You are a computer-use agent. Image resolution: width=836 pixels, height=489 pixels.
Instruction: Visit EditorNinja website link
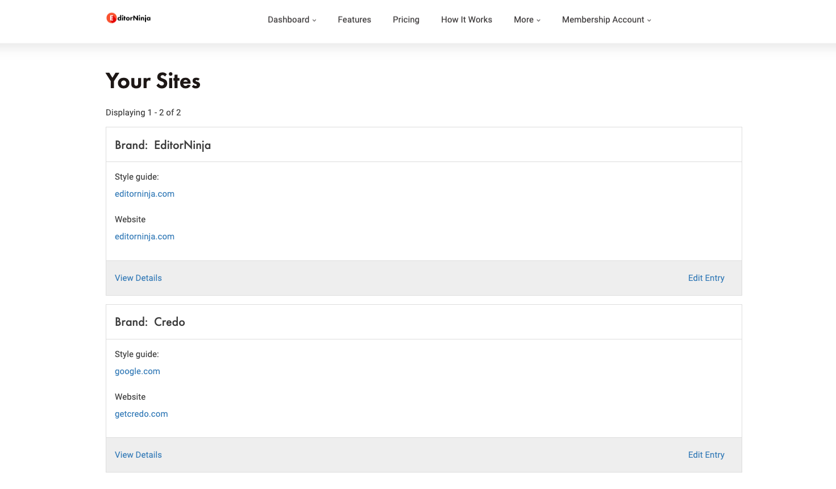tap(144, 237)
